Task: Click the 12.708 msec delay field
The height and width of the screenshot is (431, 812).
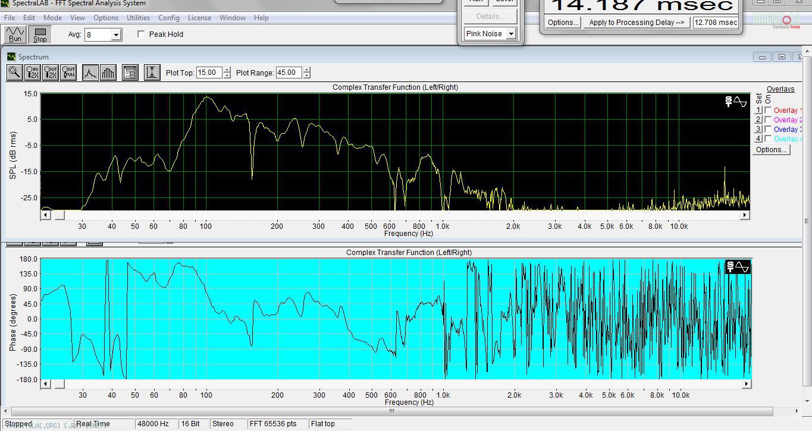Action: tap(716, 23)
